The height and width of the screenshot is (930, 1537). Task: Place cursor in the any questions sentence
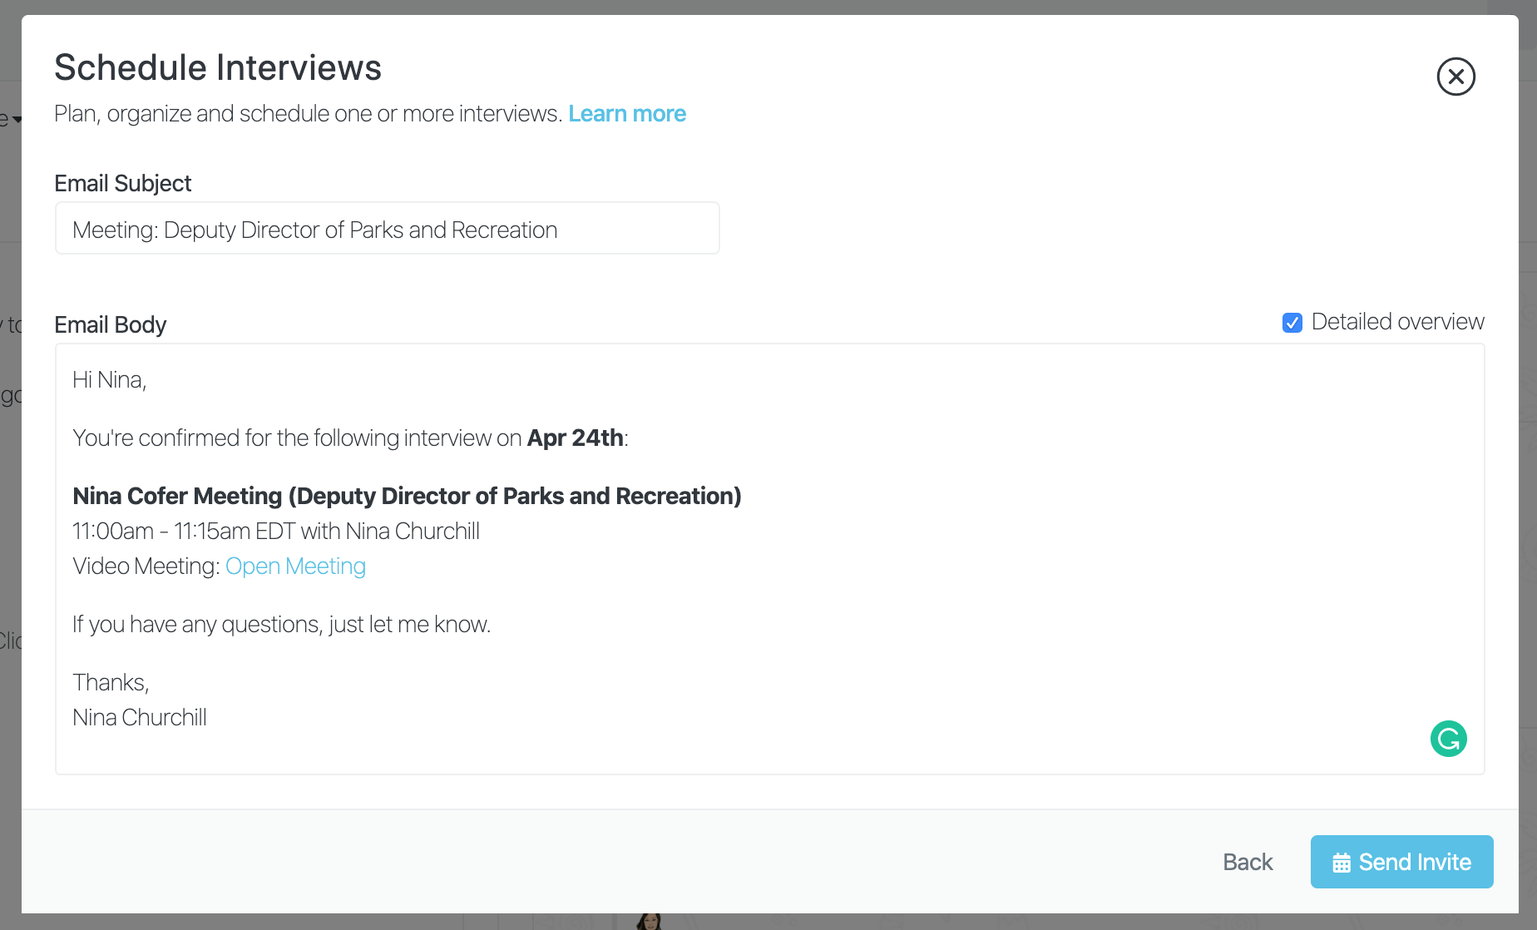tap(281, 625)
